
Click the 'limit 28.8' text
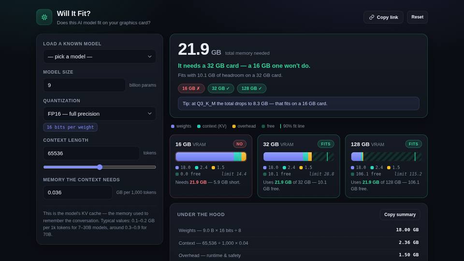tap(322, 174)
